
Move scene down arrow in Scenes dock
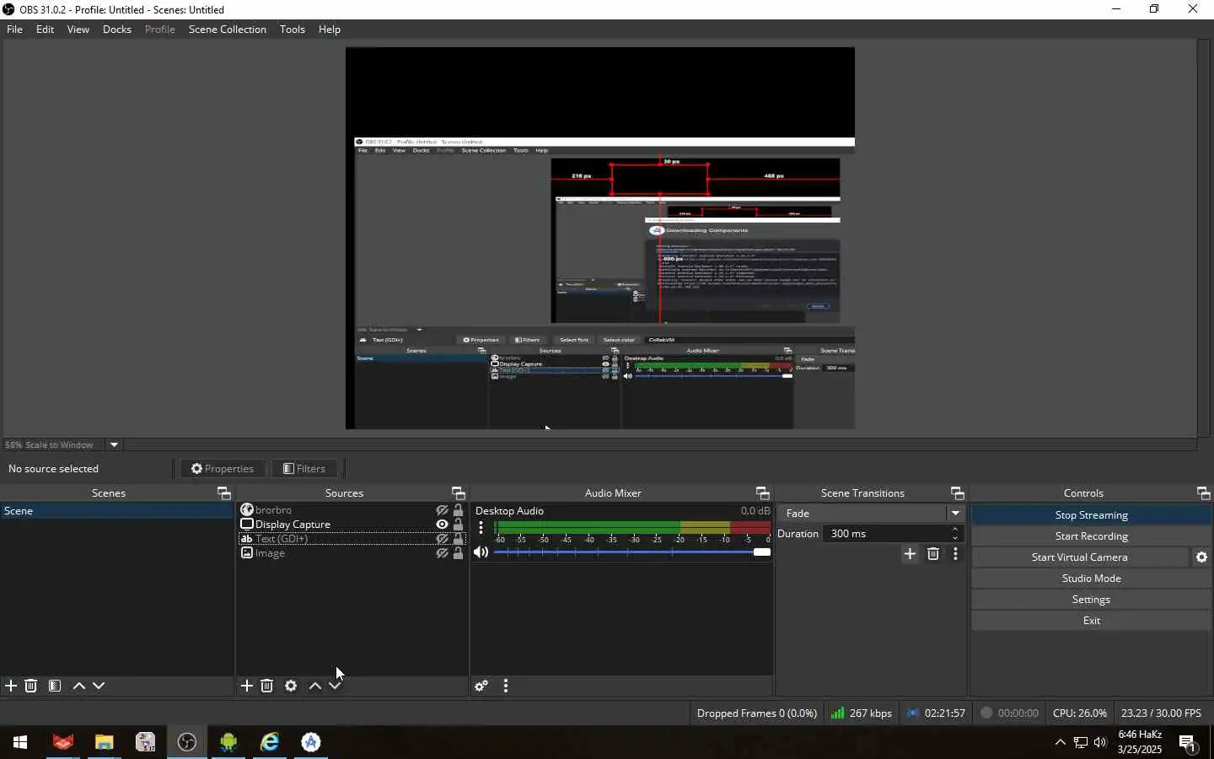coord(99,686)
